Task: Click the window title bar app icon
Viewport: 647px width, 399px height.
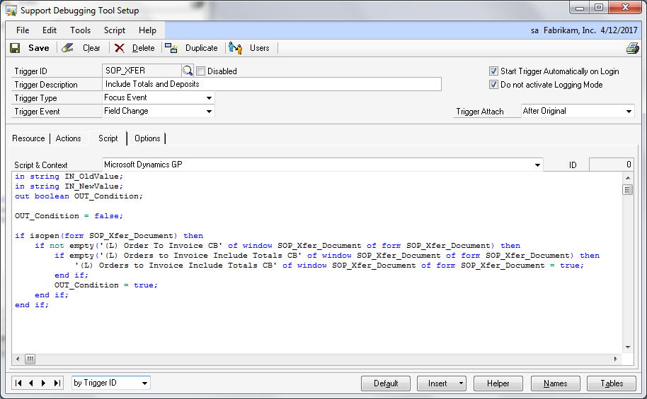Action: click(11, 11)
